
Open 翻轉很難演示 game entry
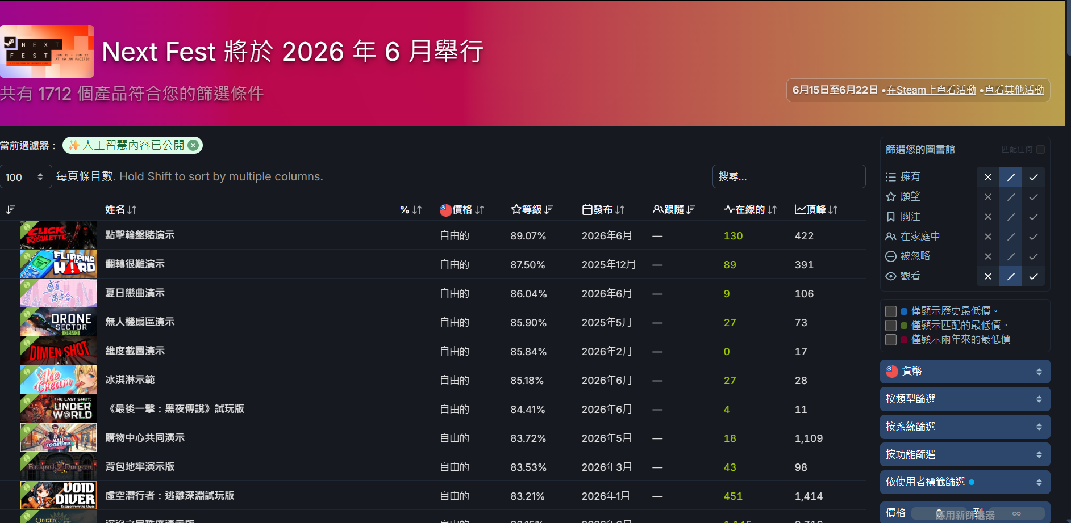pos(135,264)
